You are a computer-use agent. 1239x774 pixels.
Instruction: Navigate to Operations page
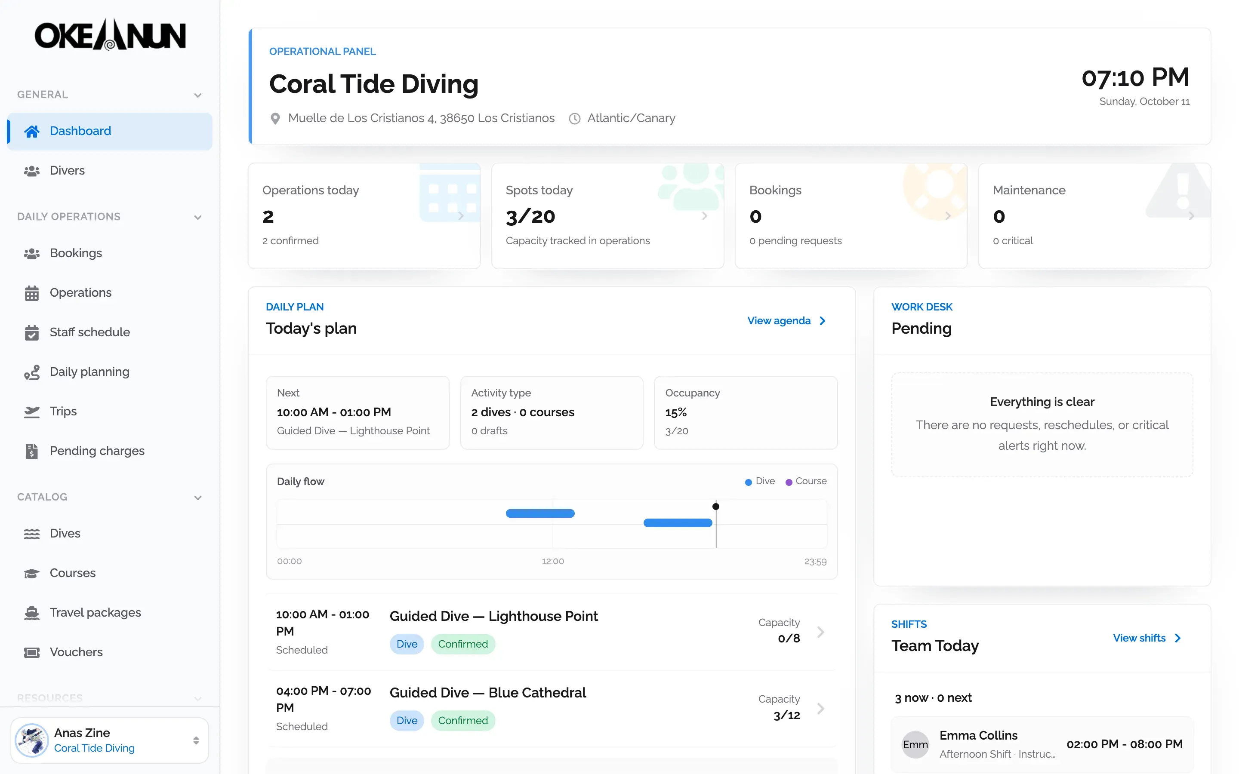tap(110, 293)
